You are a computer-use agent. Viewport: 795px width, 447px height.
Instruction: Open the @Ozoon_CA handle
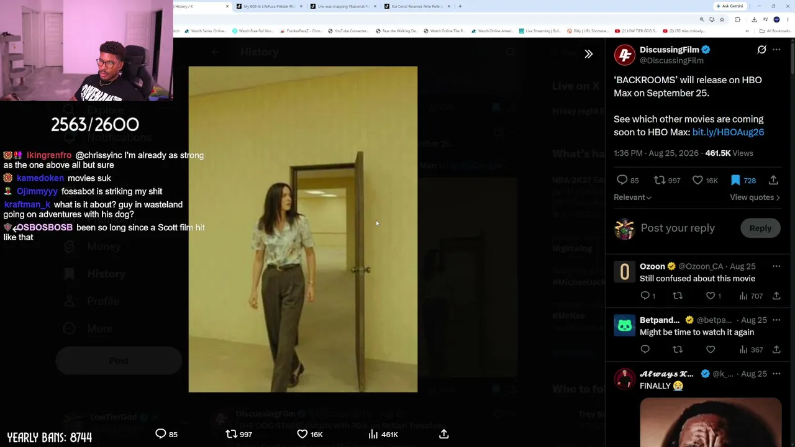[701, 266]
